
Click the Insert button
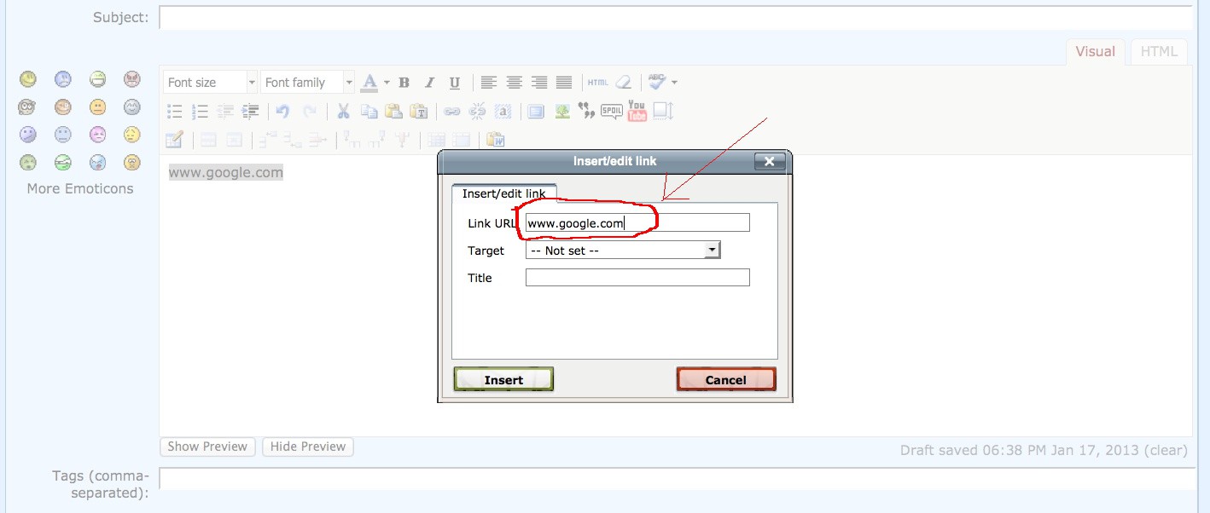[503, 380]
